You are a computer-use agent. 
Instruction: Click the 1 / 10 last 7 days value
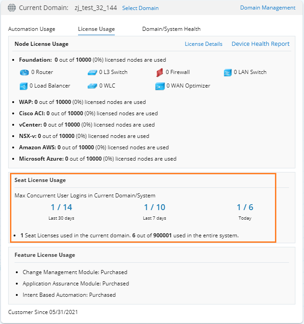155,207
